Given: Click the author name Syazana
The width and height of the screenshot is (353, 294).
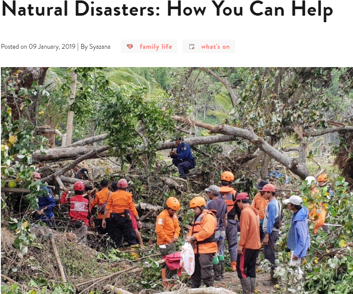Looking at the screenshot, I should click(100, 47).
